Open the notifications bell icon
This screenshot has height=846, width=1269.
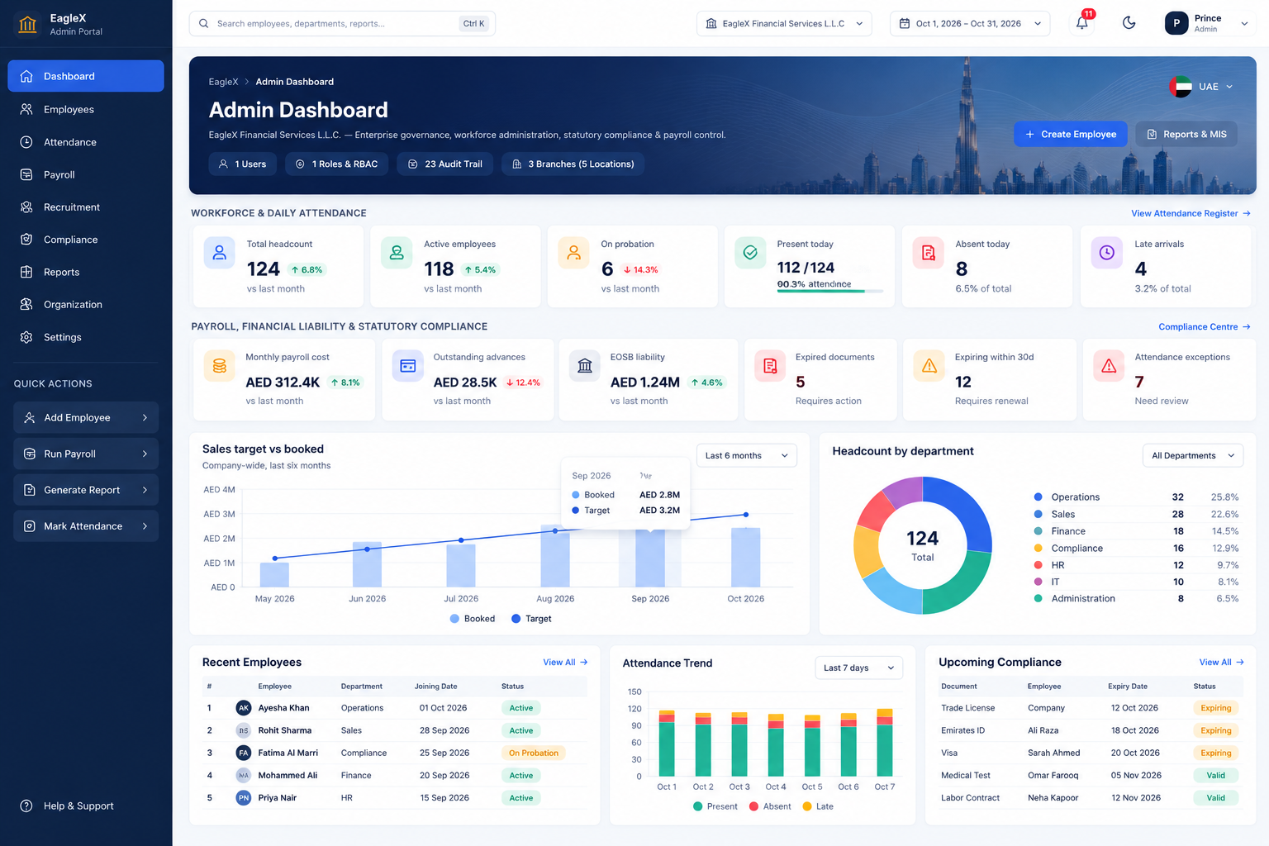pyautogui.click(x=1082, y=23)
